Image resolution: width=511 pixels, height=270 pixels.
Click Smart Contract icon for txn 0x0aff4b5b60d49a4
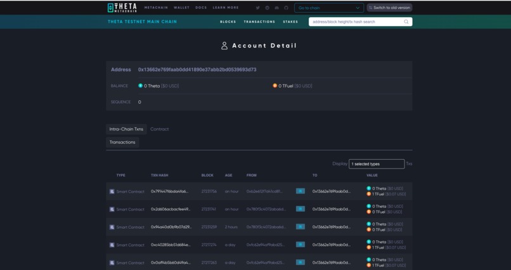pyautogui.click(x=112, y=262)
